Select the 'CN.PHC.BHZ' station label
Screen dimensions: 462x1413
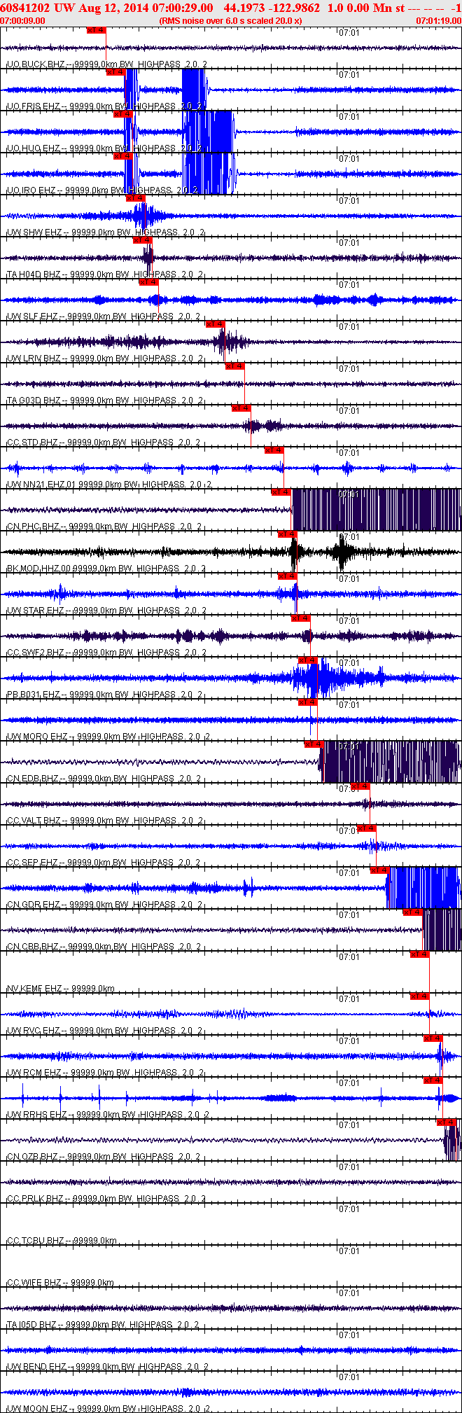[x=33, y=527]
